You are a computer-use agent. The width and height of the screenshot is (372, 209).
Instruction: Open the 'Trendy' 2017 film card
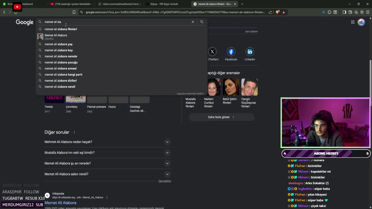click(x=54, y=105)
